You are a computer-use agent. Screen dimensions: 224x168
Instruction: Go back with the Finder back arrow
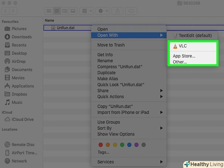click(6, 11)
